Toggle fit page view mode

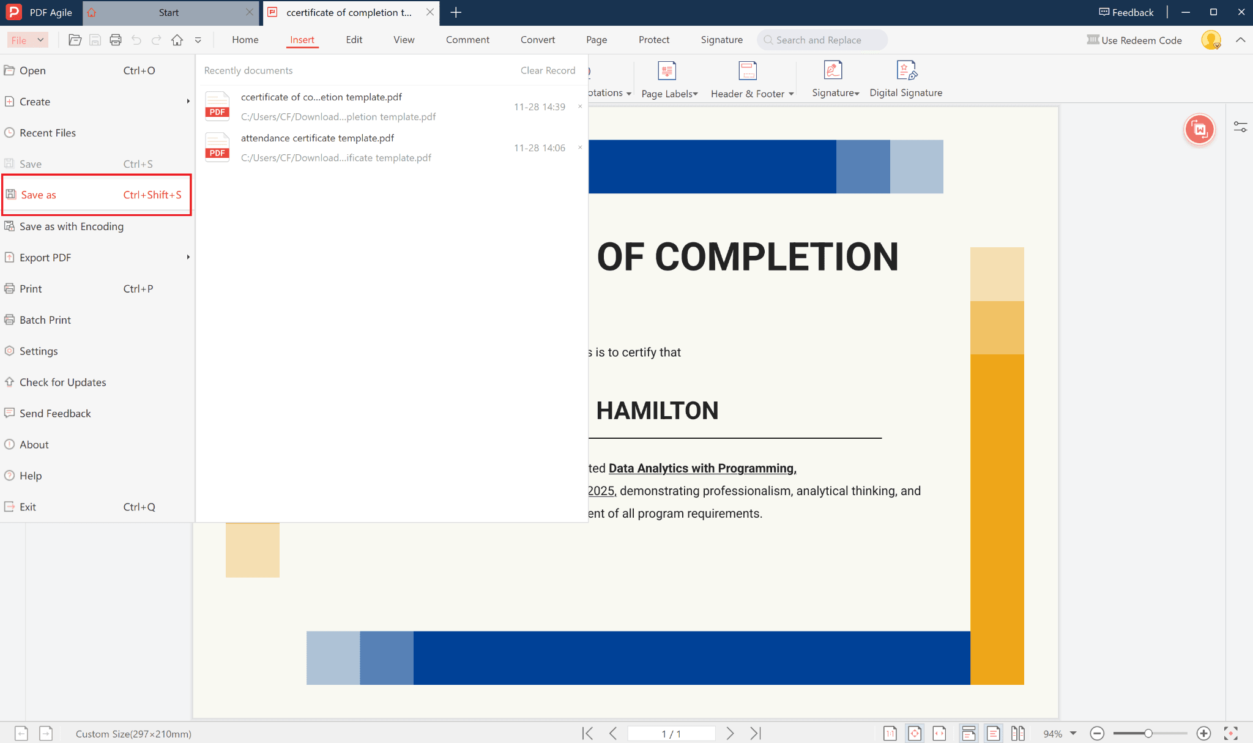pyautogui.click(x=915, y=733)
